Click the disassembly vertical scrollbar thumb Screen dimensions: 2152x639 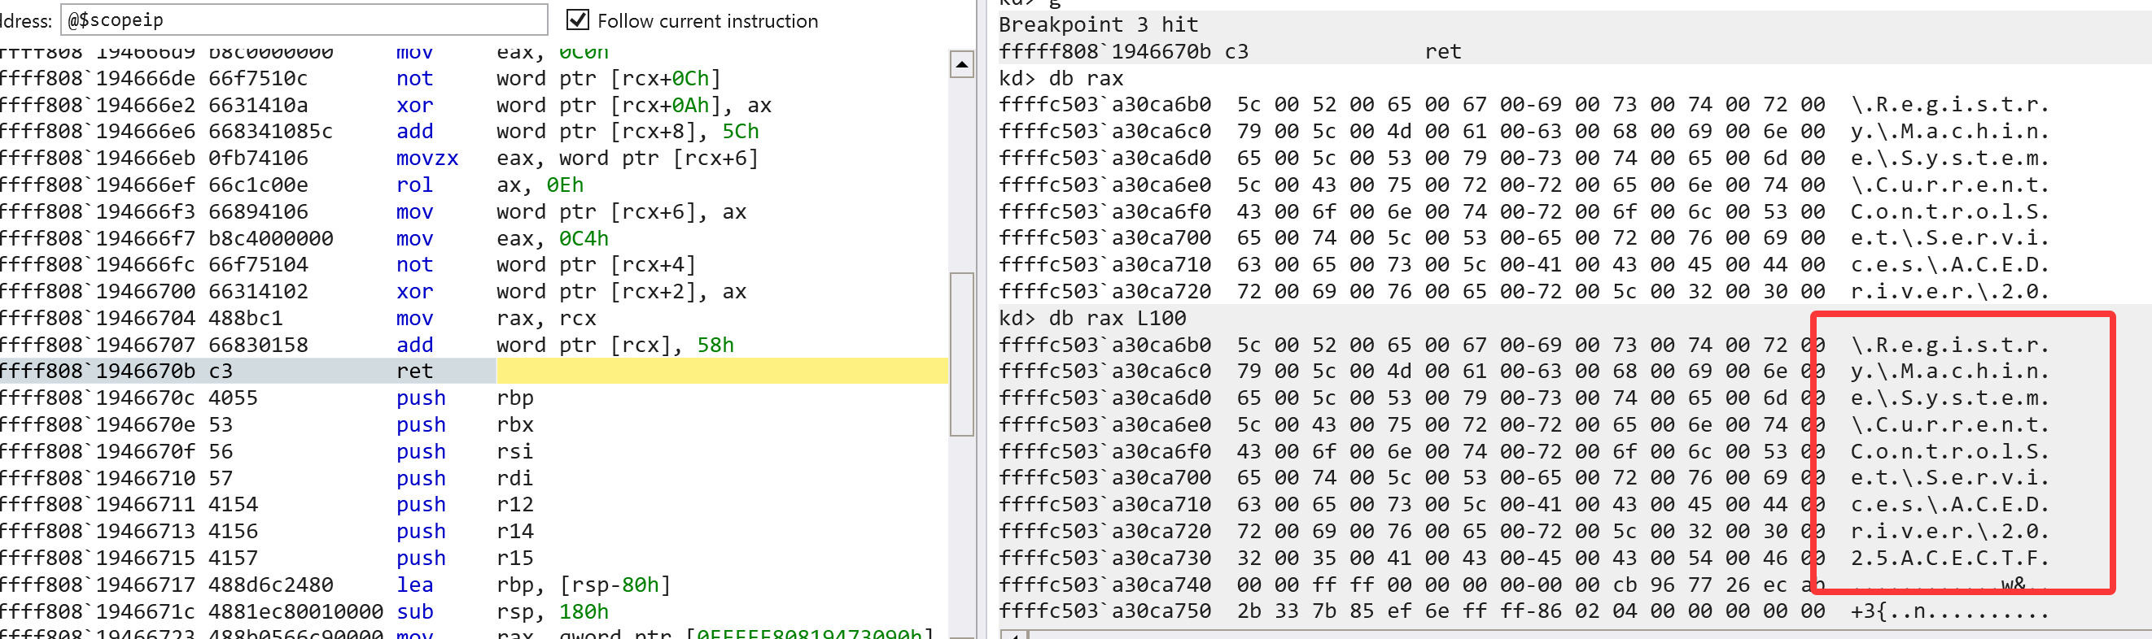[x=961, y=354]
